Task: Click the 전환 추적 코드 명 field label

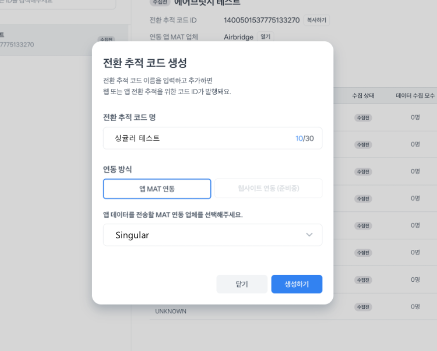Action: click(x=130, y=117)
